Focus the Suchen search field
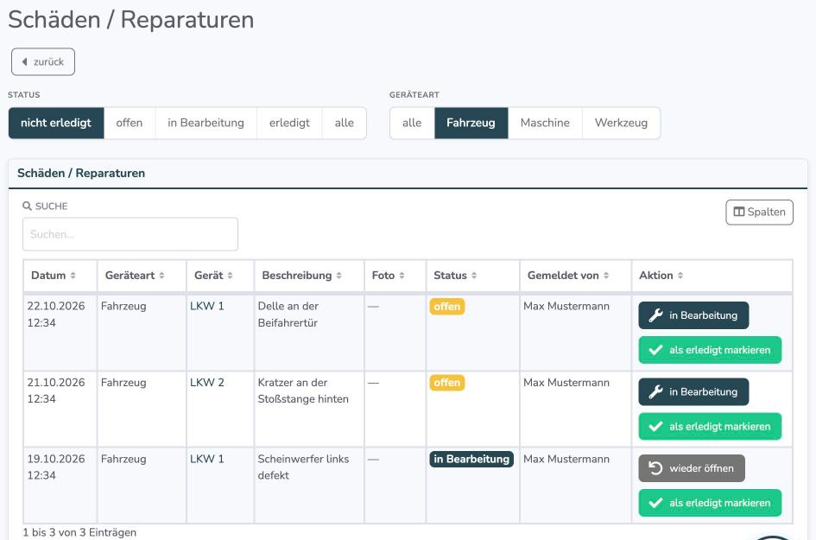The height and width of the screenshot is (540, 816). coord(130,234)
